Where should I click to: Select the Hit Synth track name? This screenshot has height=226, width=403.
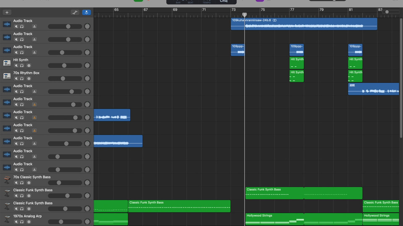21,60
